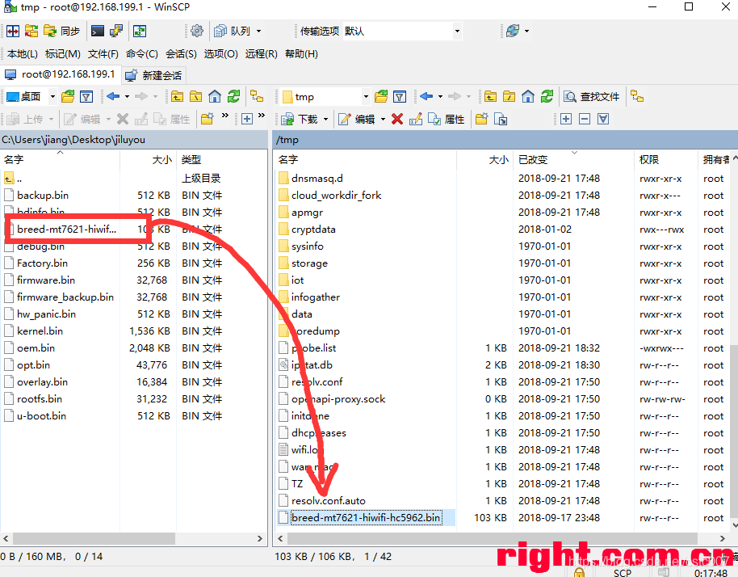Select remote file breed-mt7621-hiwifi-hc5962.bin
This screenshot has width=738, height=577.
pos(366,518)
